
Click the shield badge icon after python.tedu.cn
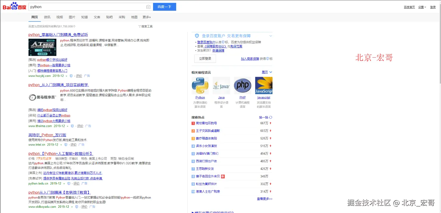point(69,184)
